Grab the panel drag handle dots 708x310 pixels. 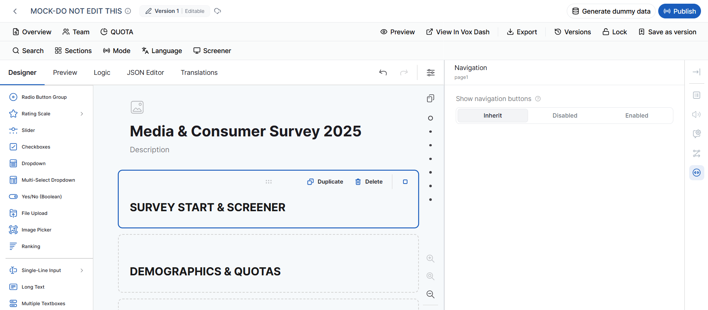click(268, 182)
